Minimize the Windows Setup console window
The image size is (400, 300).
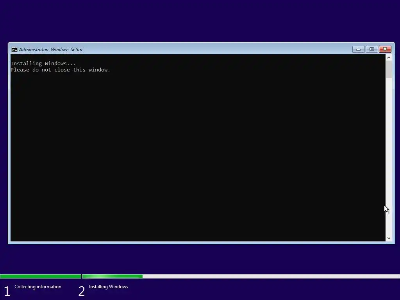359,49
